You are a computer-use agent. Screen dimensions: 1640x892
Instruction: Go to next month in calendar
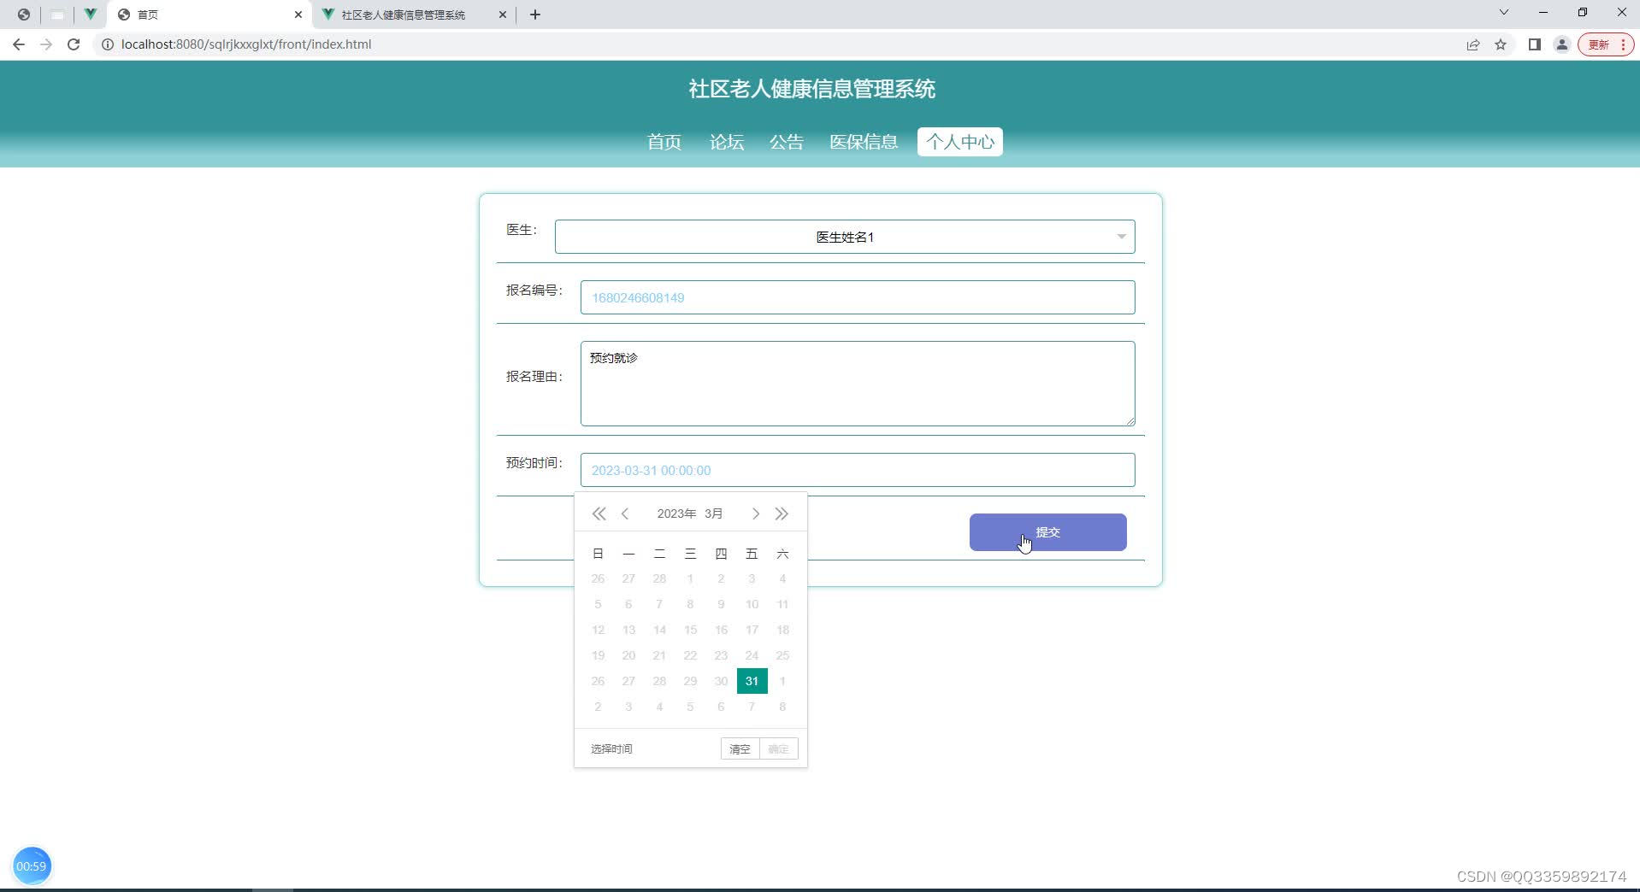756,513
